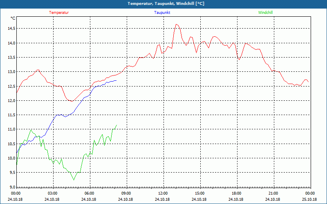327x204 pixels.
Task: Click the 10,0 y-axis value
Action: coord(11,158)
